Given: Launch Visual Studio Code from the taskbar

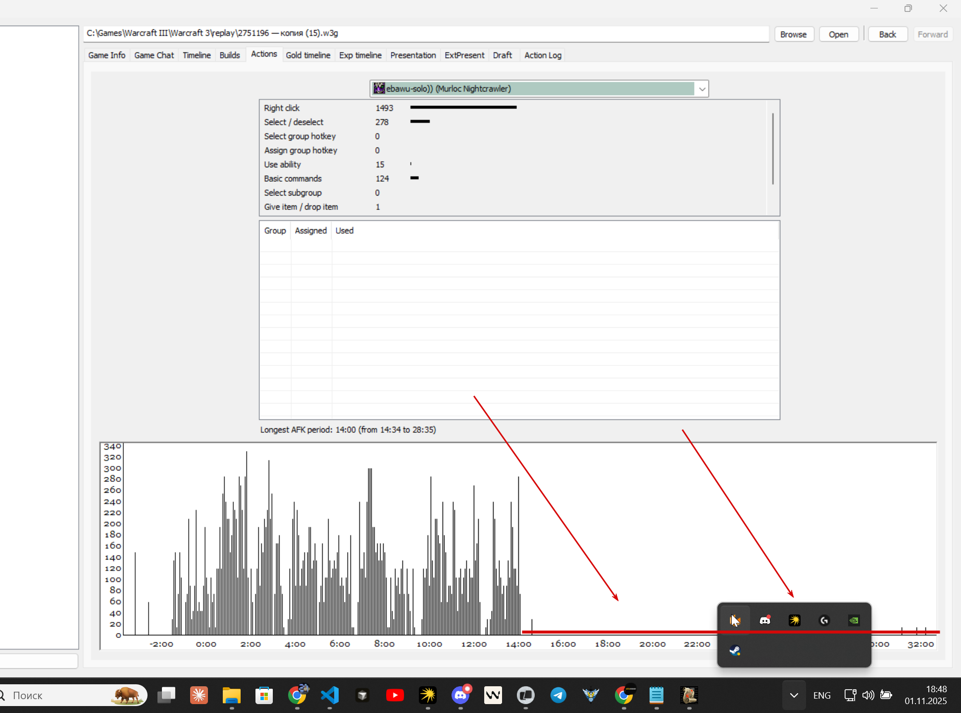Looking at the screenshot, I should pos(330,696).
